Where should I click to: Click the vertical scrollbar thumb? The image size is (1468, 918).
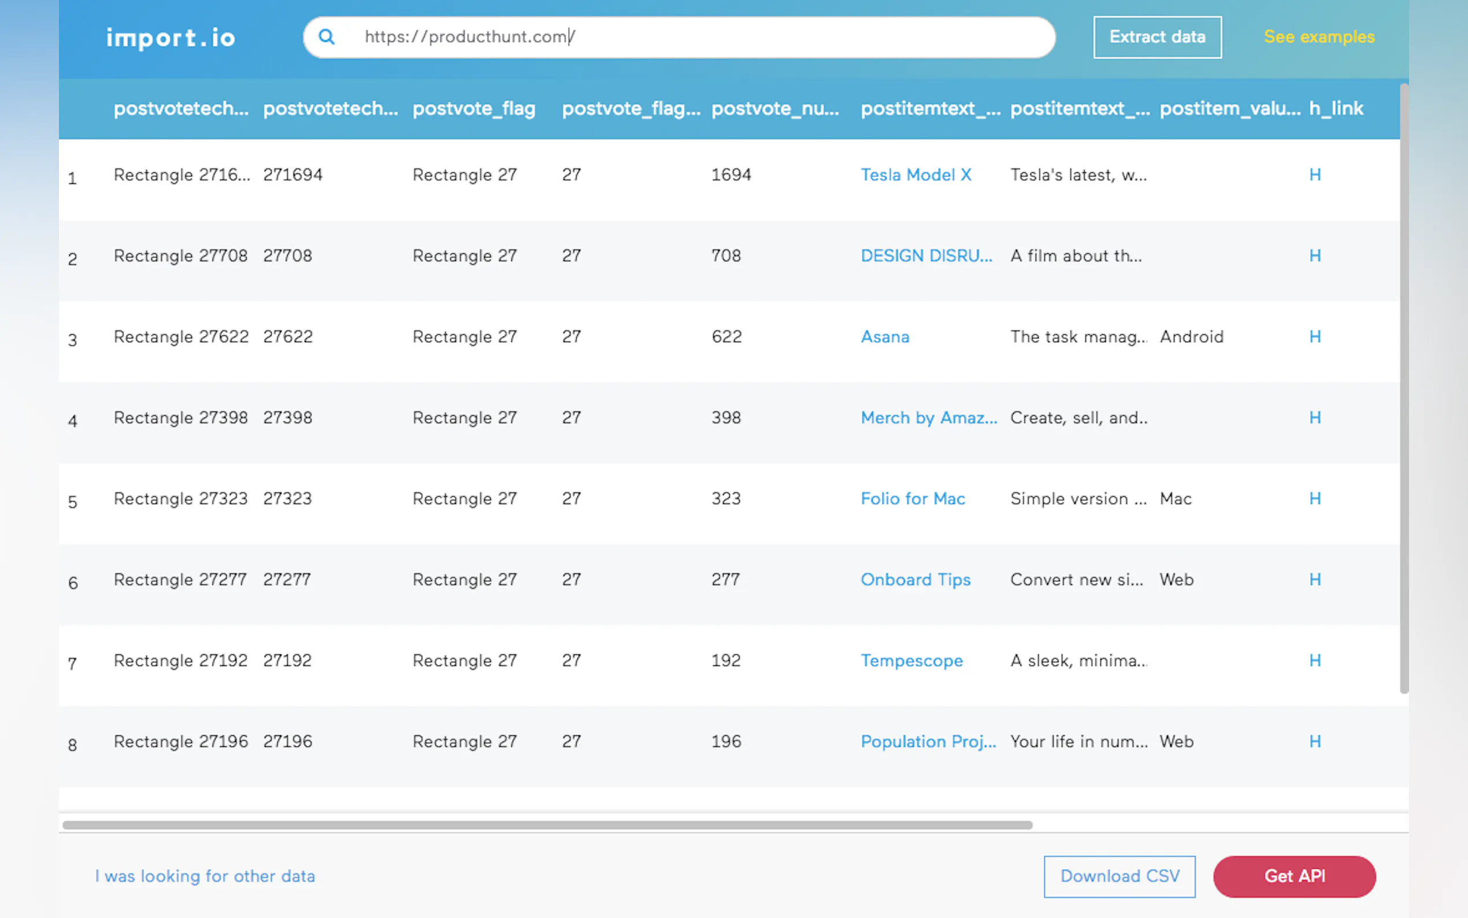tap(1404, 388)
